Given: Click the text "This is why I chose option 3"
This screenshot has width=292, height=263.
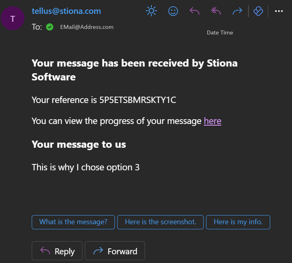Looking at the screenshot, I should 86,167.
